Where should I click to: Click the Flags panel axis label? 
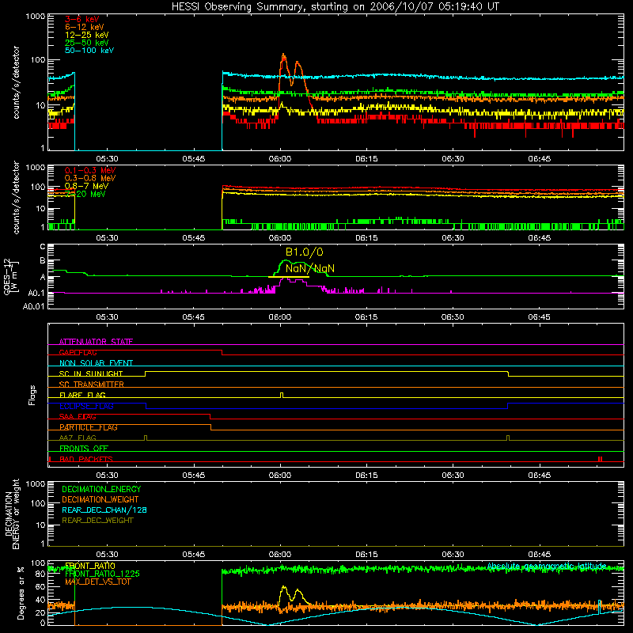point(32,395)
